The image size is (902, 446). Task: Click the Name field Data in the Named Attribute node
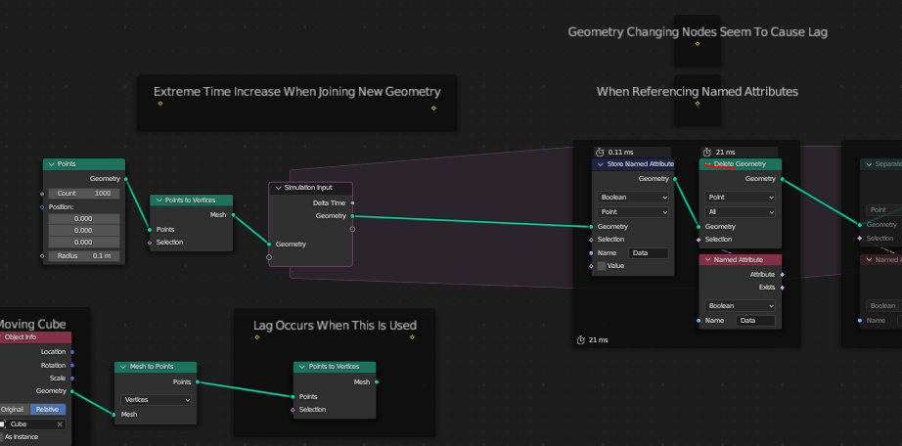[x=755, y=321]
